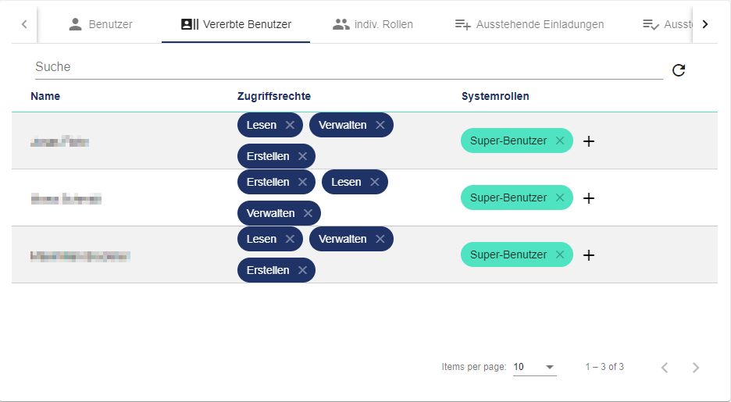731x402 pixels.
Task: Go to next page of results
Action: coord(696,367)
